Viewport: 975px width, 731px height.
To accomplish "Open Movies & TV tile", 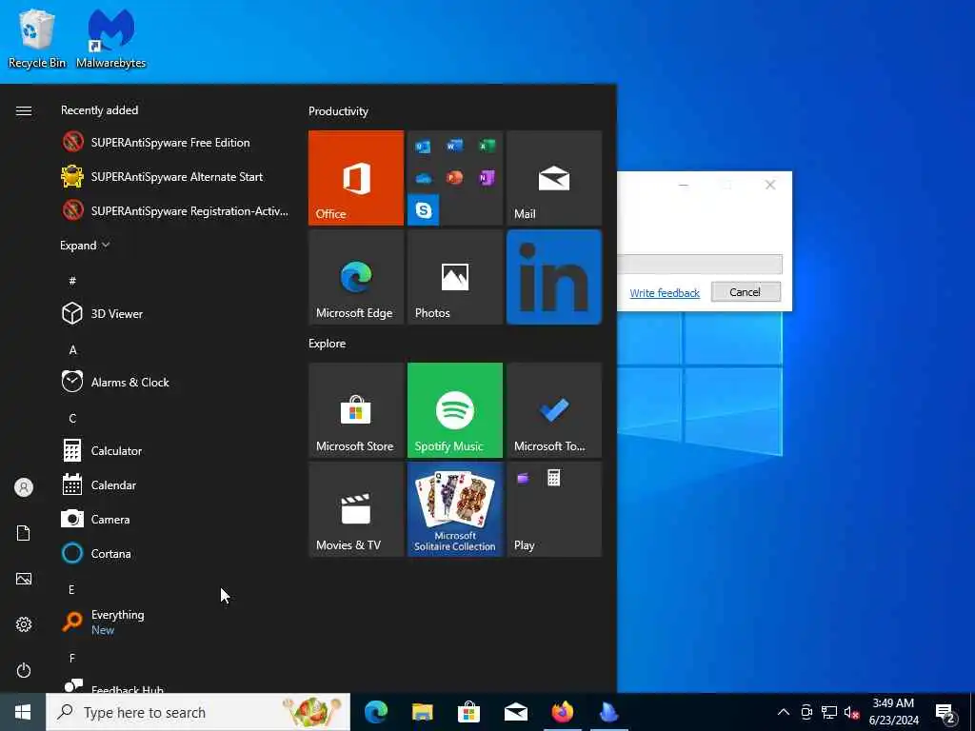I will tap(356, 509).
